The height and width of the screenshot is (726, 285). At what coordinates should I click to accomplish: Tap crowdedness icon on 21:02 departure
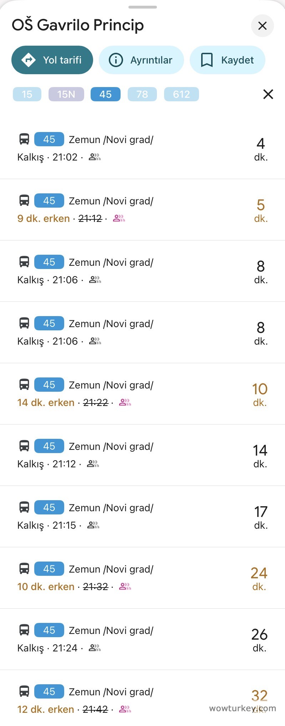pyautogui.click(x=95, y=157)
